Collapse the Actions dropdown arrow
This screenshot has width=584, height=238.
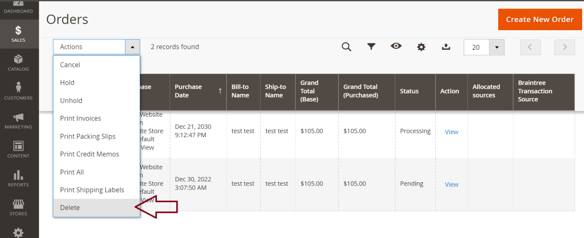click(x=132, y=47)
